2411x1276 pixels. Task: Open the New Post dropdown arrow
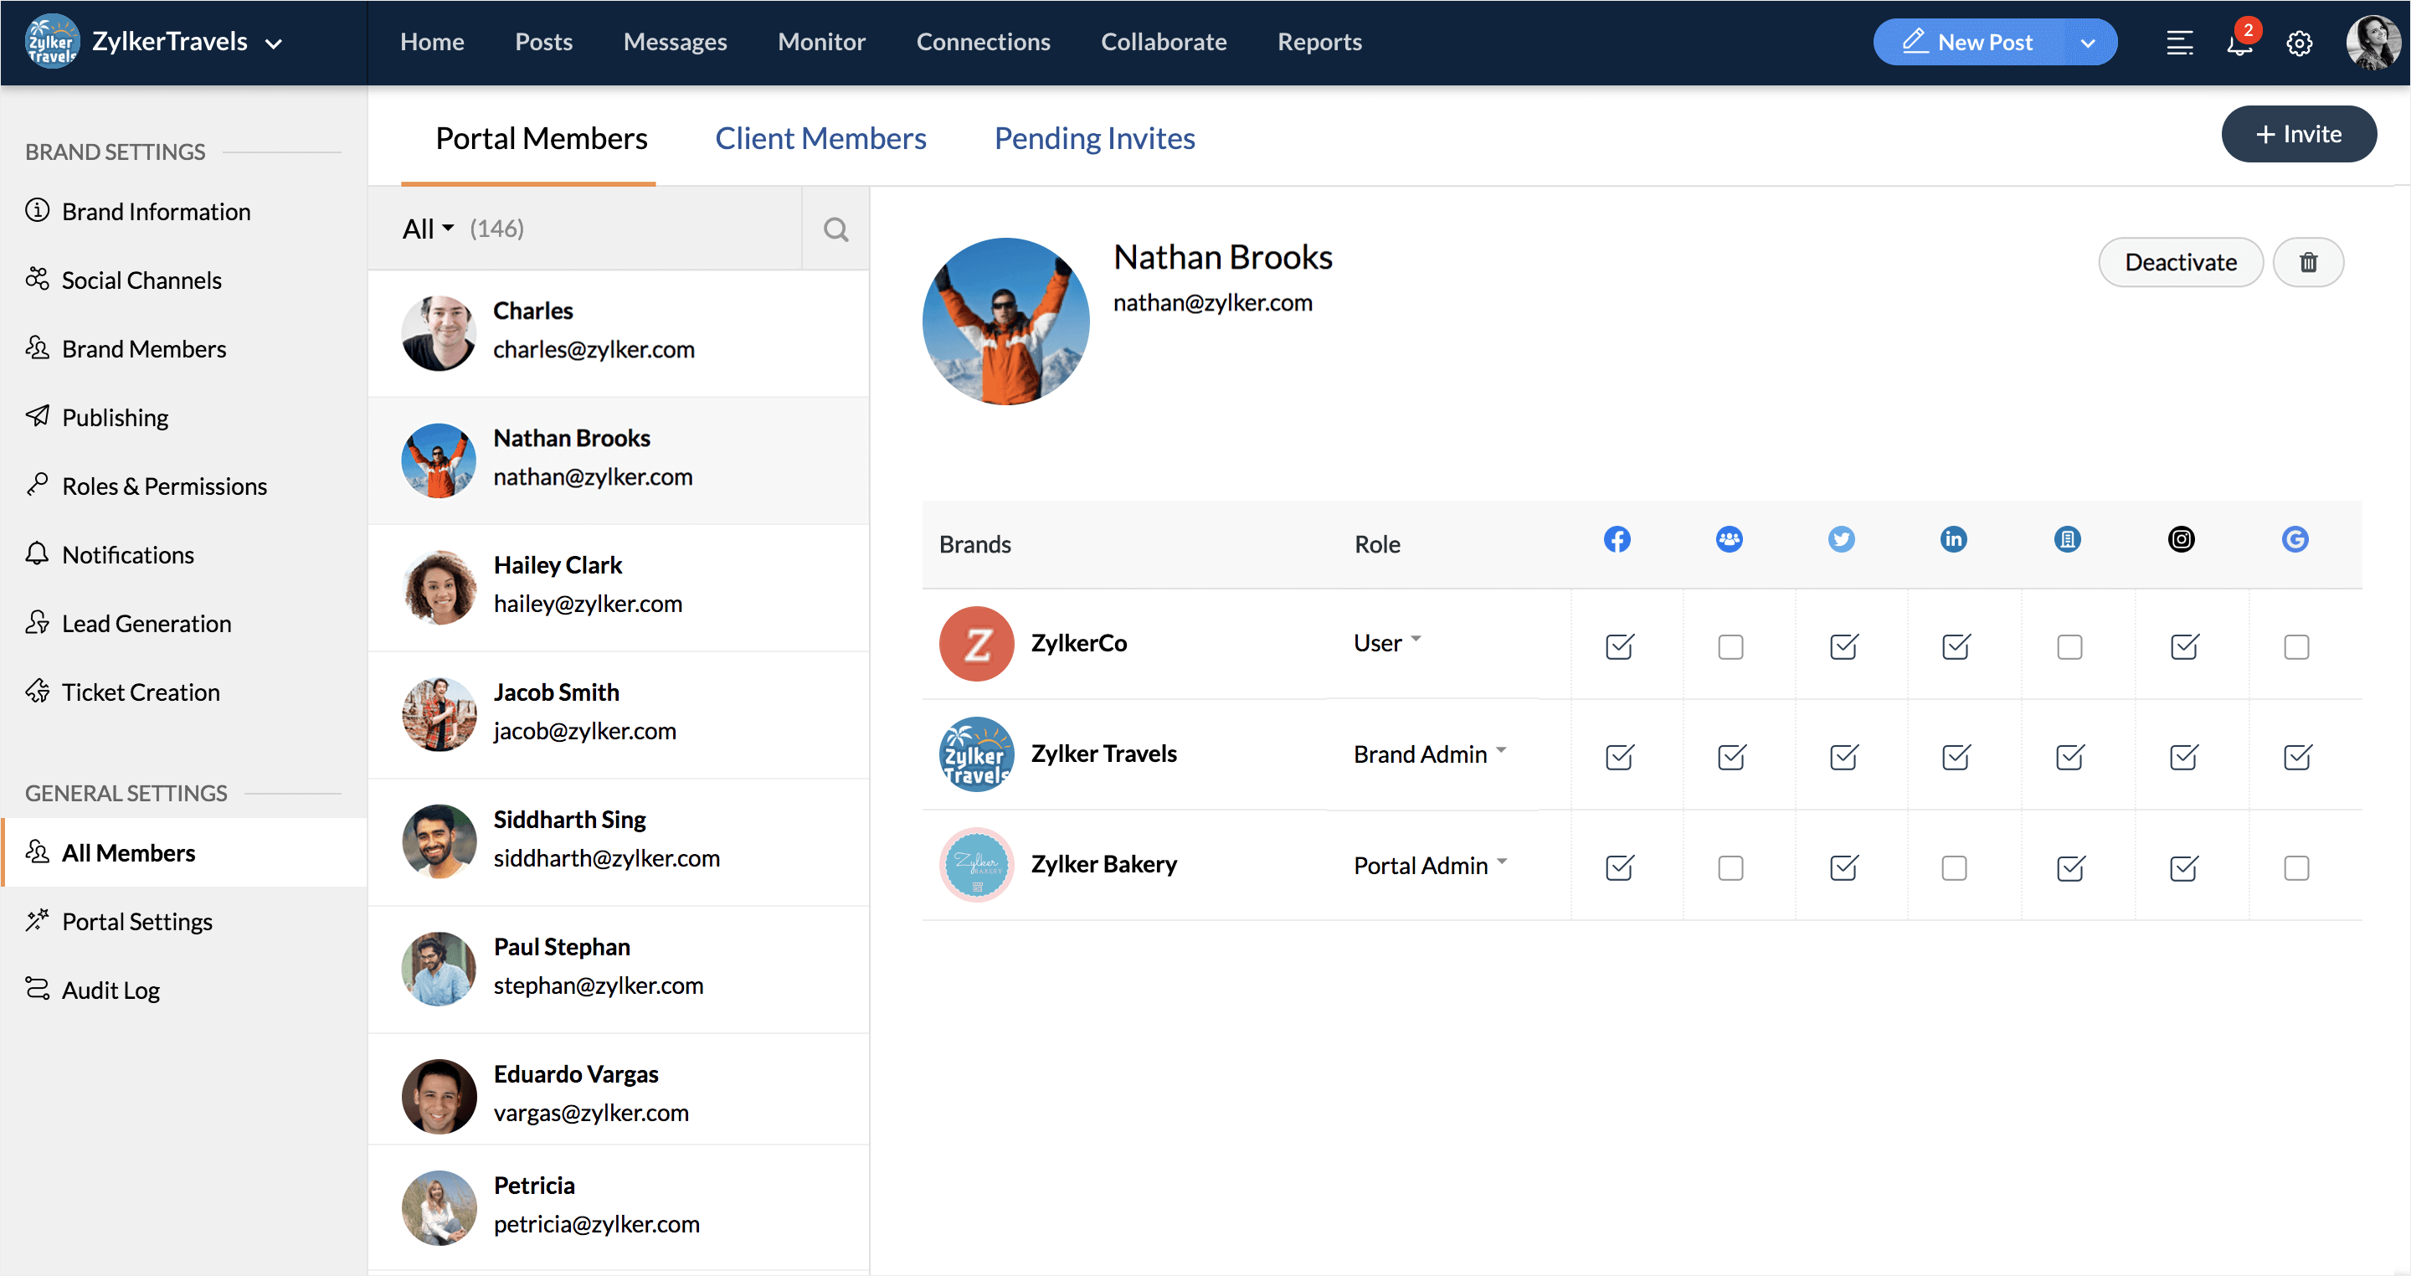2087,43
